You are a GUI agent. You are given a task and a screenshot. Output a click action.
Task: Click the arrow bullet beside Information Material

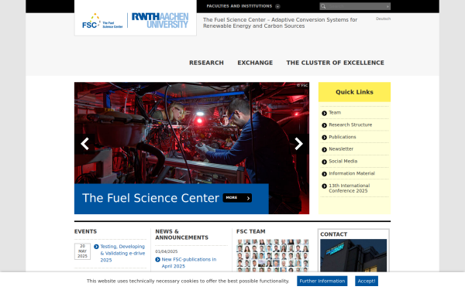[x=324, y=174]
